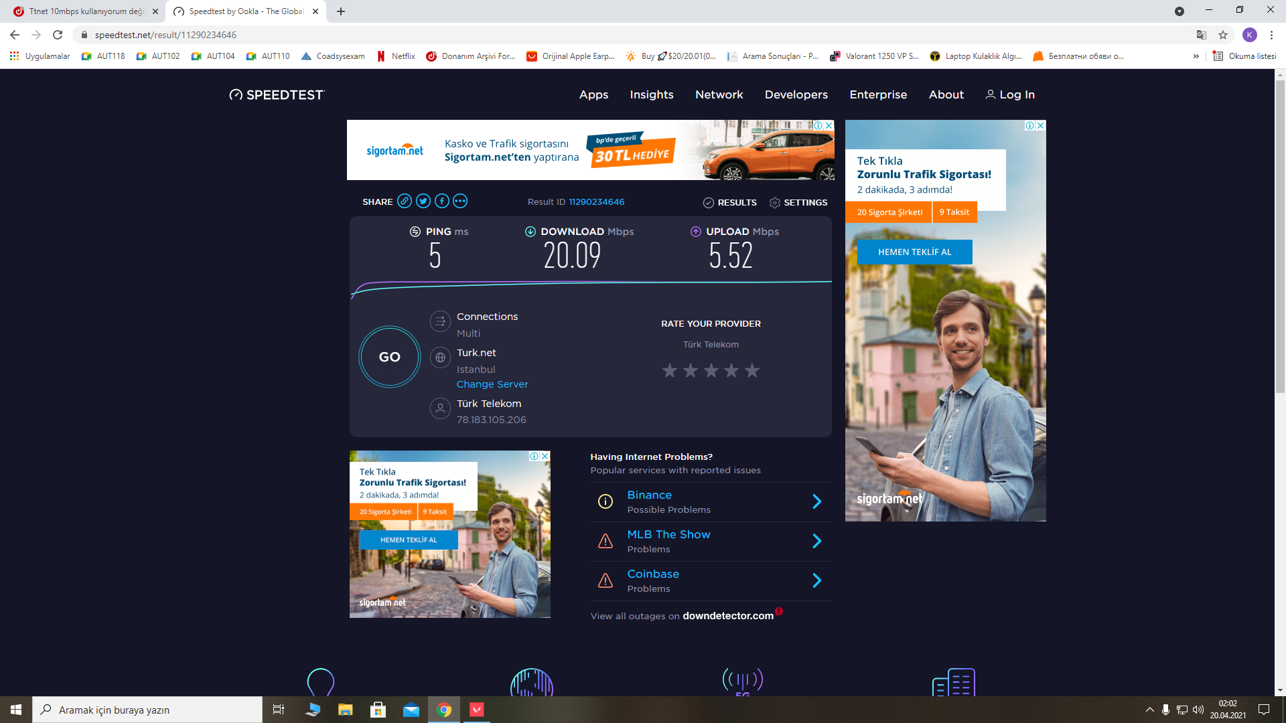Image resolution: width=1286 pixels, height=723 pixels.
Task: Reload the page
Action: click(x=58, y=35)
